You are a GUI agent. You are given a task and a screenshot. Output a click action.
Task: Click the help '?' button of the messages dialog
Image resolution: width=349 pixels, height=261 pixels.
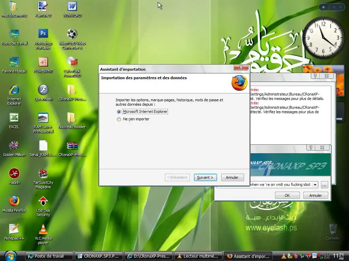(315, 76)
